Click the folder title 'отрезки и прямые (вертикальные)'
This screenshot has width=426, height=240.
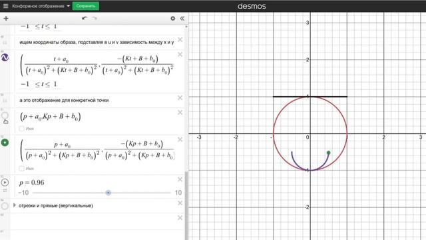[x=56, y=206]
